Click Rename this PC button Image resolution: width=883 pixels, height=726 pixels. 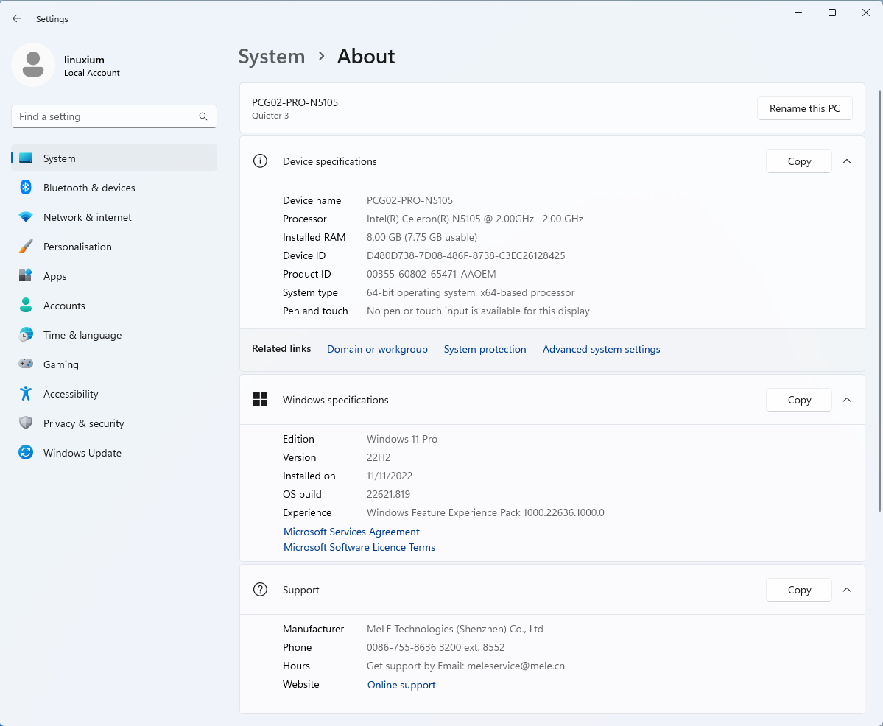tap(804, 108)
